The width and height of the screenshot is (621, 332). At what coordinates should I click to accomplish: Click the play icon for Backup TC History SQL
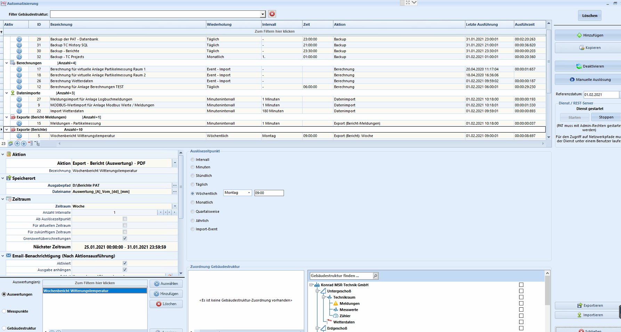pyautogui.click(x=19, y=45)
